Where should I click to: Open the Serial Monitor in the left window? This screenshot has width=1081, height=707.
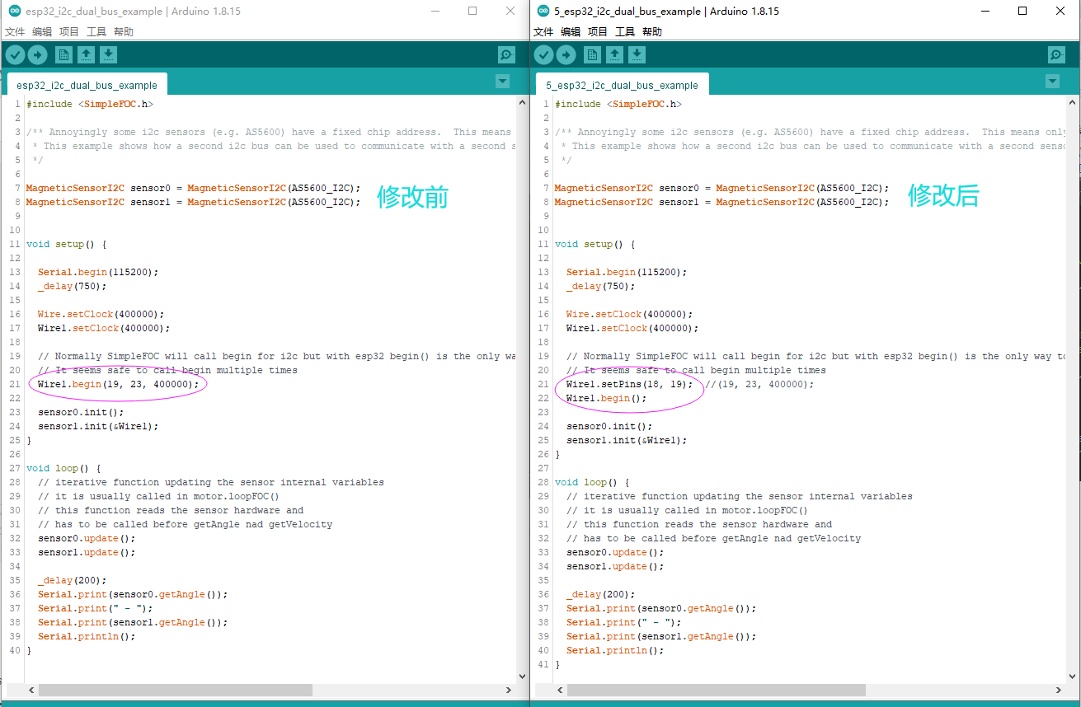pyautogui.click(x=505, y=54)
